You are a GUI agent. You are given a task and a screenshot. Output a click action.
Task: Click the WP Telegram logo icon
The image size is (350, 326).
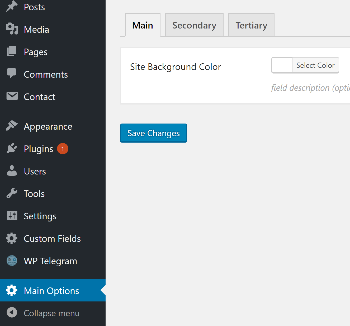[x=12, y=261]
